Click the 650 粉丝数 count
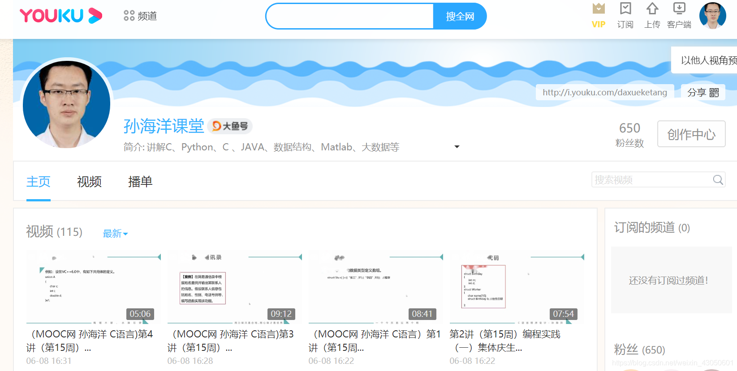Image resolution: width=737 pixels, height=371 pixels. click(629, 135)
